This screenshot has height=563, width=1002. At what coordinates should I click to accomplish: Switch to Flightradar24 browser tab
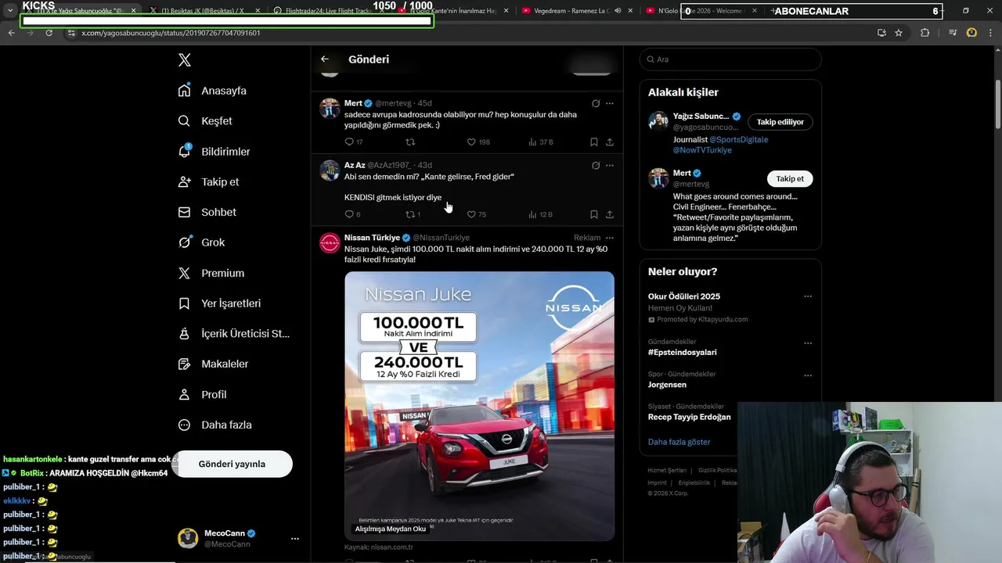pyautogui.click(x=327, y=11)
